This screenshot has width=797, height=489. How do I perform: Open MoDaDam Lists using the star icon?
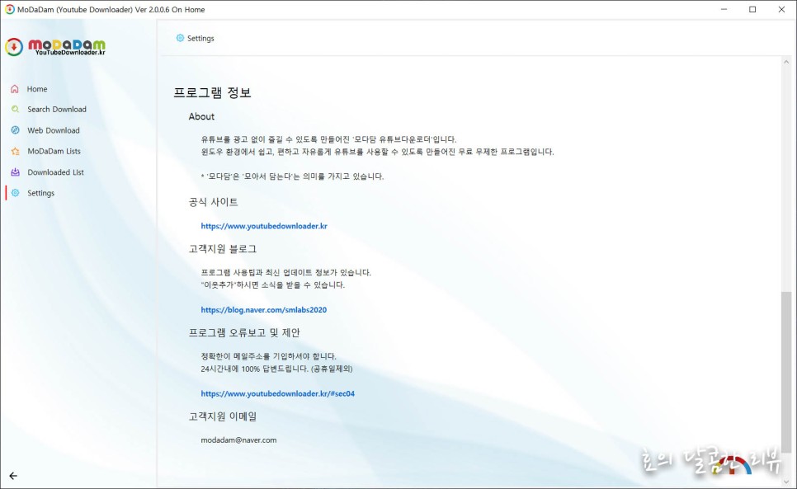(15, 151)
